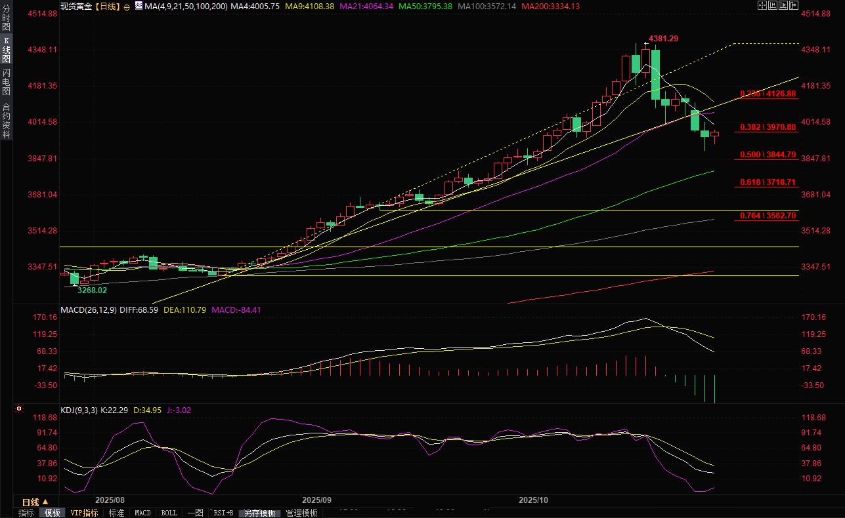The height and width of the screenshot is (518, 845).
Task: Click the scroll-to-start chart icon
Action: pos(773,5)
